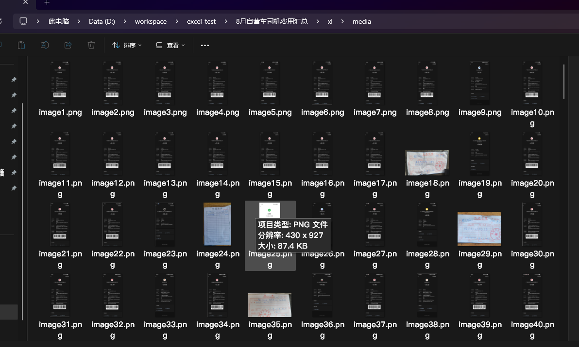Select the image1.png file
Image resolution: width=579 pixels, height=347 pixels.
click(60, 83)
